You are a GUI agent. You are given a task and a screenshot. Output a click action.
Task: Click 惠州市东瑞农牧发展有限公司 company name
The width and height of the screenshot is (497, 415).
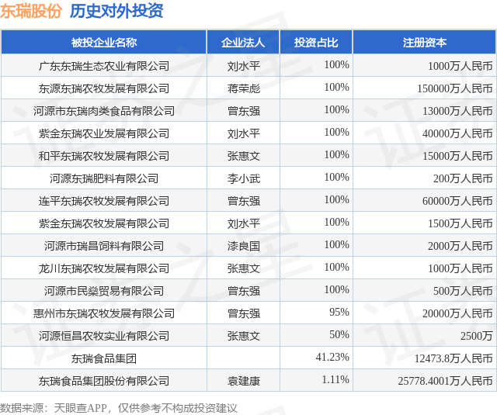click(x=104, y=313)
